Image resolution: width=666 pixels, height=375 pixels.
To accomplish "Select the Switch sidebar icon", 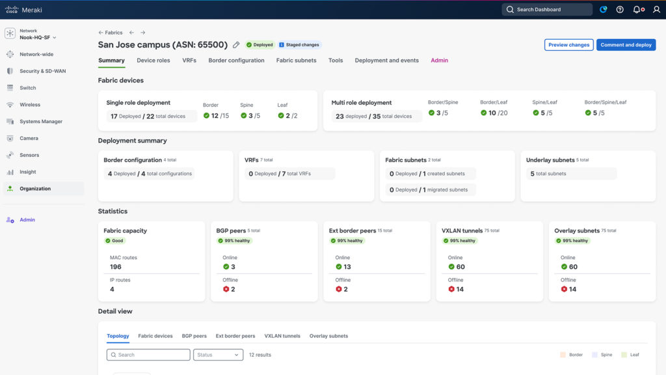I will point(12,87).
